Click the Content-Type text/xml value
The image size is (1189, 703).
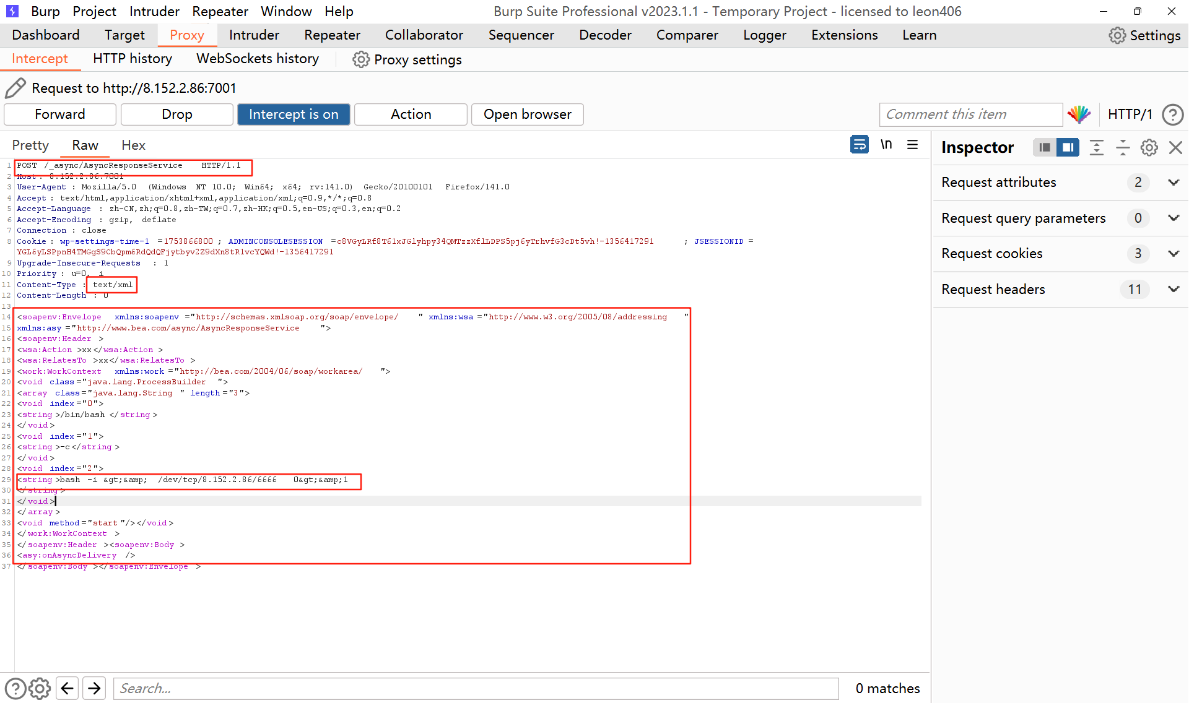pyautogui.click(x=112, y=285)
